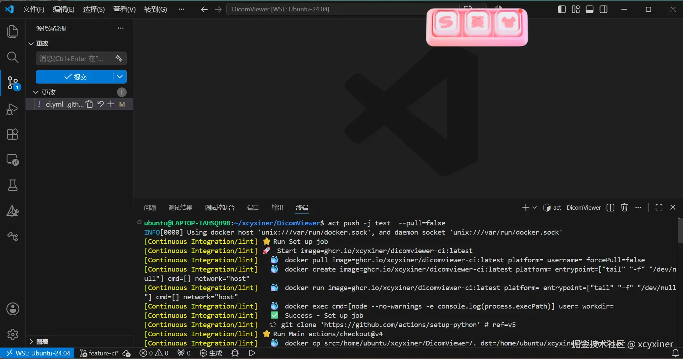Go back using navigation arrow
Image resolution: width=683 pixels, height=359 pixels.
(x=204, y=10)
